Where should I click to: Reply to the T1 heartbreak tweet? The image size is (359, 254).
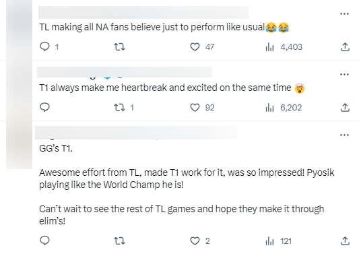(44, 107)
